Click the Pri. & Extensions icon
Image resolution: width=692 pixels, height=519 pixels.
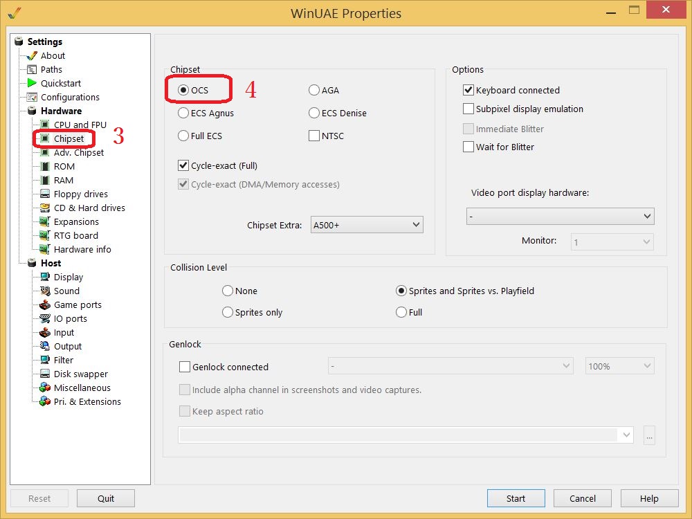pos(44,401)
